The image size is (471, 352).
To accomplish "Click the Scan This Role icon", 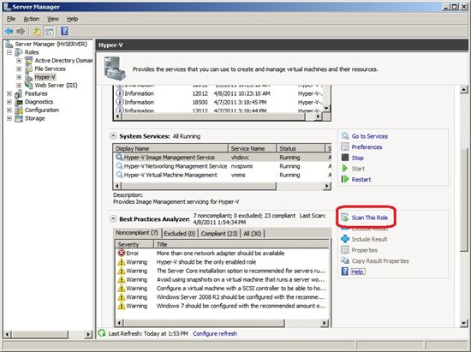I will pyautogui.click(x=345, y=218).
